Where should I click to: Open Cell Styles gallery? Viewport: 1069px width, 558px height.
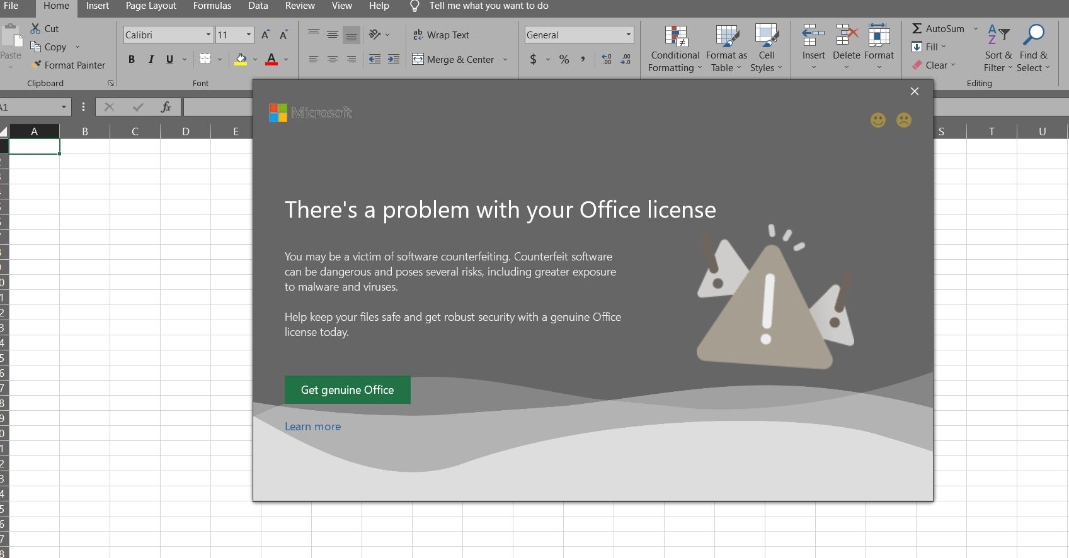pyautogui.click(x=767, y=49)
